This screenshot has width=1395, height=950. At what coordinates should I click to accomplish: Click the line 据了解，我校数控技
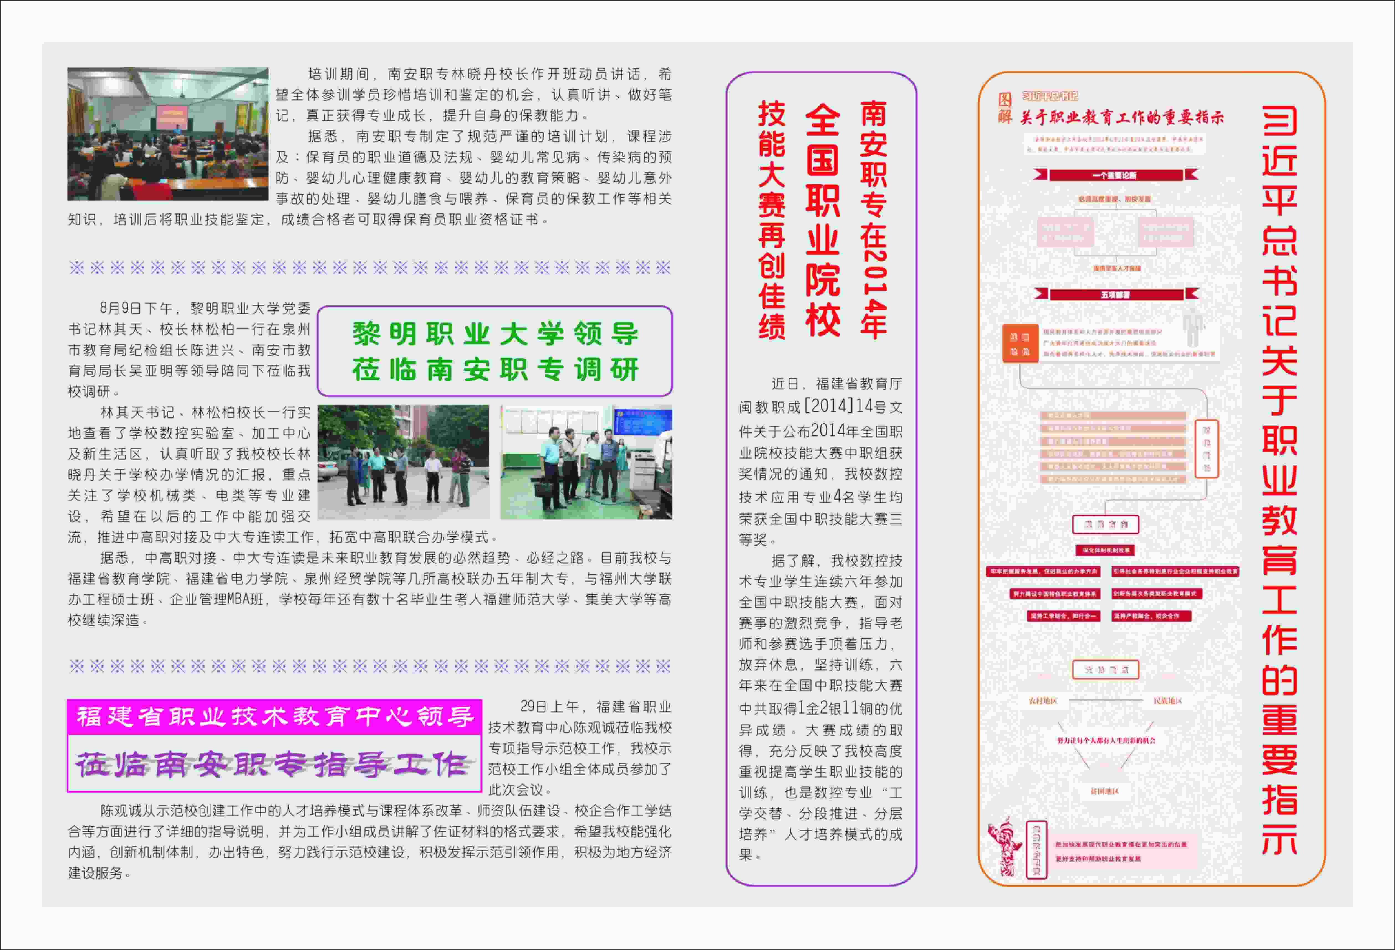pyautogui.click(x=836, y=560)
